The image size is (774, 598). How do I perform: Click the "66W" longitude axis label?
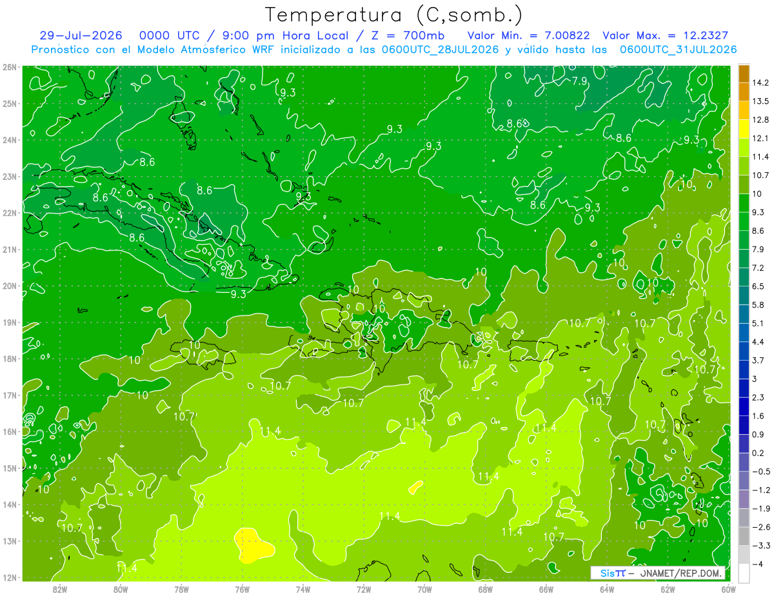546,589
